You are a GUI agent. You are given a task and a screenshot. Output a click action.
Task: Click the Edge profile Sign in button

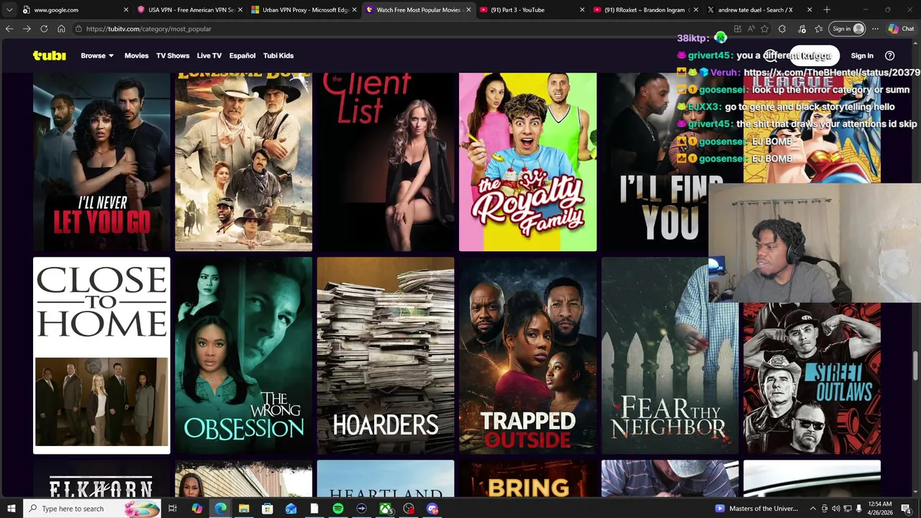tap(848, 29)
